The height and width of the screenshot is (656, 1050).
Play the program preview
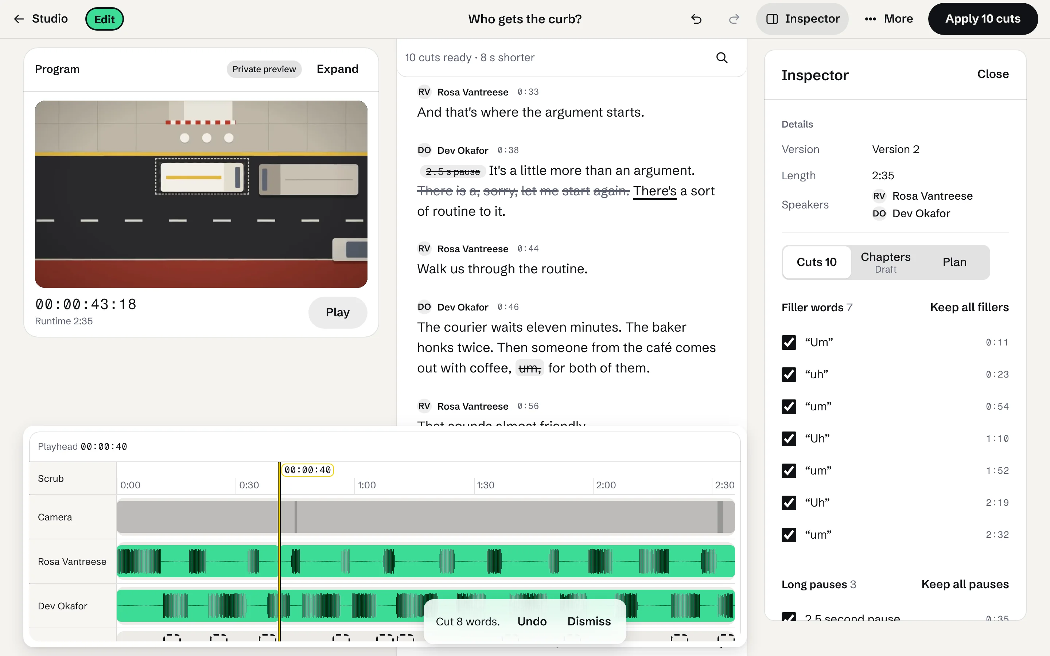click(x=338, y=312)
